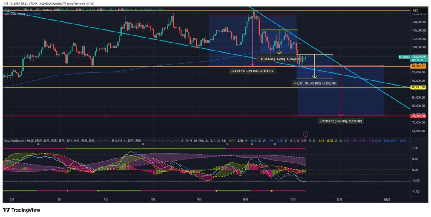The width and height of the screenshot is (431, 217).
Task: Click the 103,546.51 current price label
Action: (x=418, y=56)
